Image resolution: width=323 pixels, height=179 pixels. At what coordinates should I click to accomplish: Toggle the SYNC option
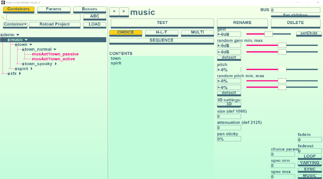pyautogui.click(x=310, y=170)
